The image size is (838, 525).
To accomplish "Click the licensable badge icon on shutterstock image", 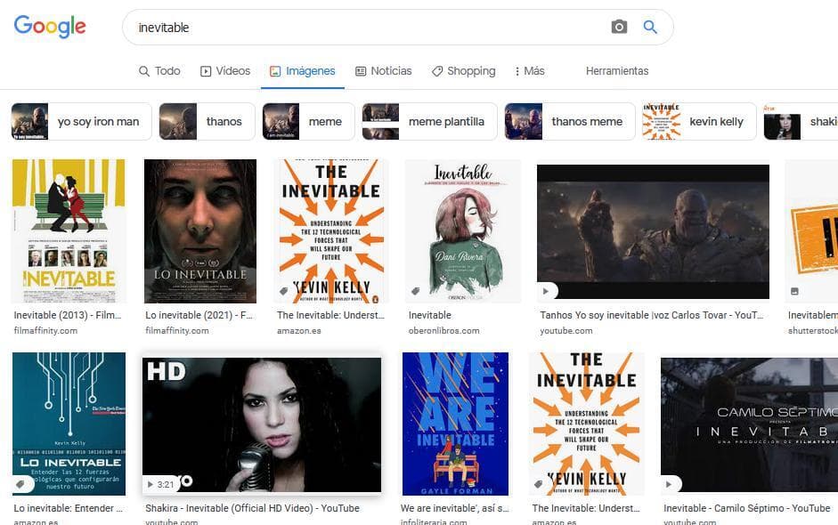I will coord(794,291).
